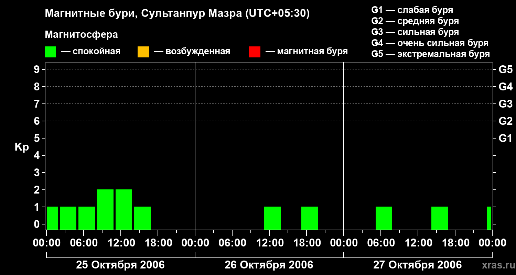
Task: Click the 'Kp' axis label
Action: click(22, 147)
